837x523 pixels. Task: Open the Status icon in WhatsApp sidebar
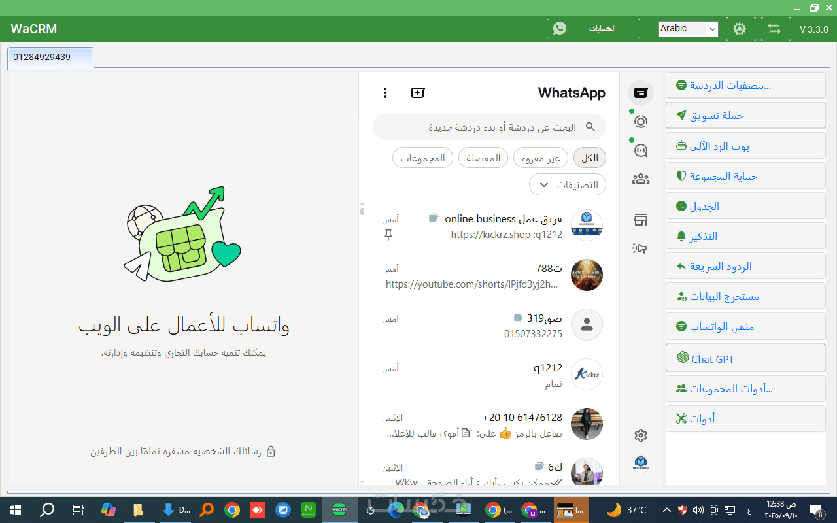coord(641,122)
